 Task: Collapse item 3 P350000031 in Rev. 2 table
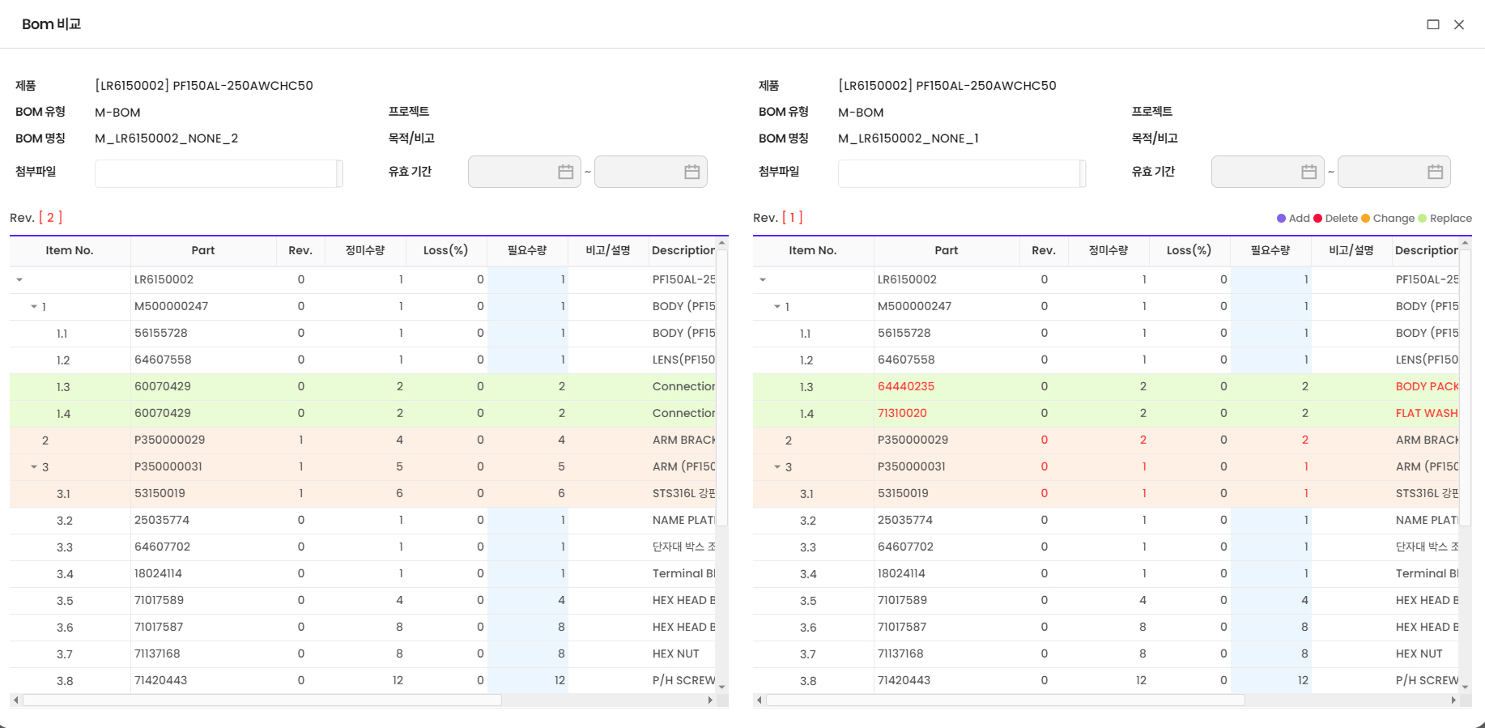pos(34,466)
